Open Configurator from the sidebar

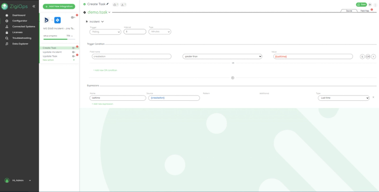(20, 21)
